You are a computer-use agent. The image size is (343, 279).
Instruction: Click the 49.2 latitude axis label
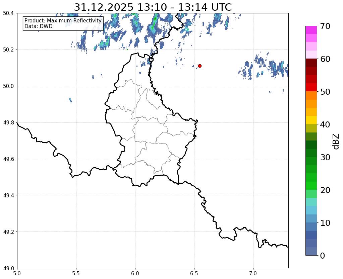coord(8,232)
